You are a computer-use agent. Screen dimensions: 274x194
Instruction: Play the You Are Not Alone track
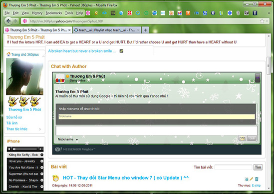click(x=42, y=167)
